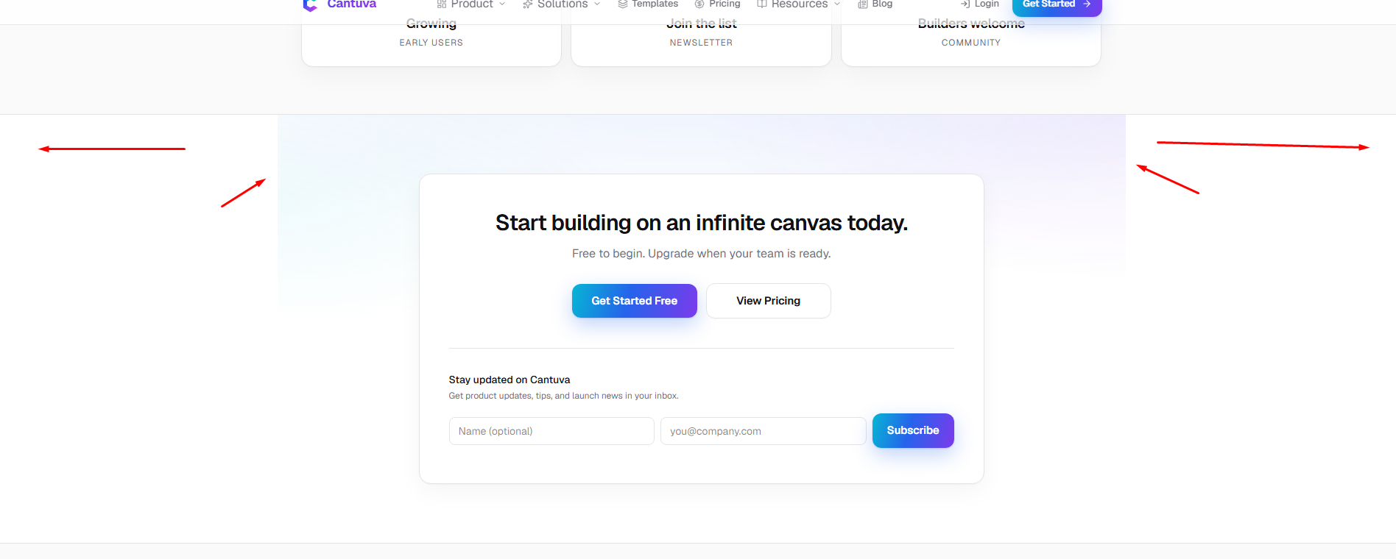Viewport: 1396px width, 559px height.
Task: Click the Solutions sparkle icon
Action: 527,4
